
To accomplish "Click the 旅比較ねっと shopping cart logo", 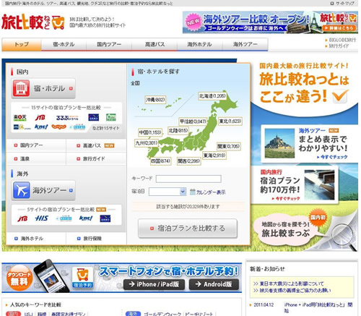I will [x=32, y=22].
